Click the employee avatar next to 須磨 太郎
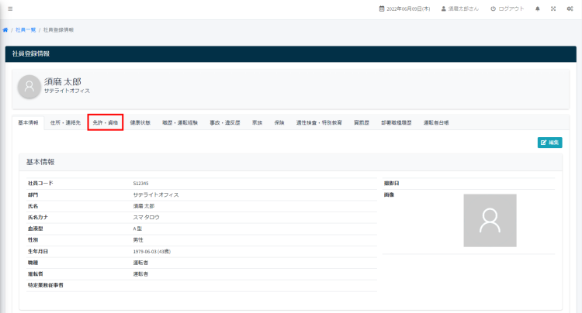Screen dimensions: 582x313 pyautogui.click(x=29, y=86)
